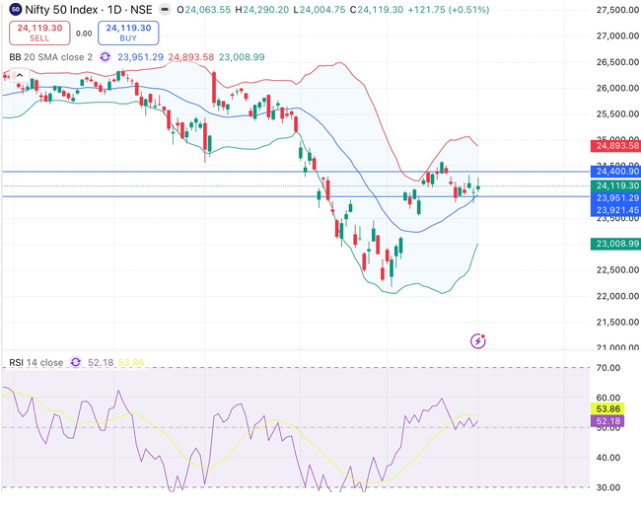Click the purple lightning flash idea icon
The image size is (641, 512).
(478, 340)
